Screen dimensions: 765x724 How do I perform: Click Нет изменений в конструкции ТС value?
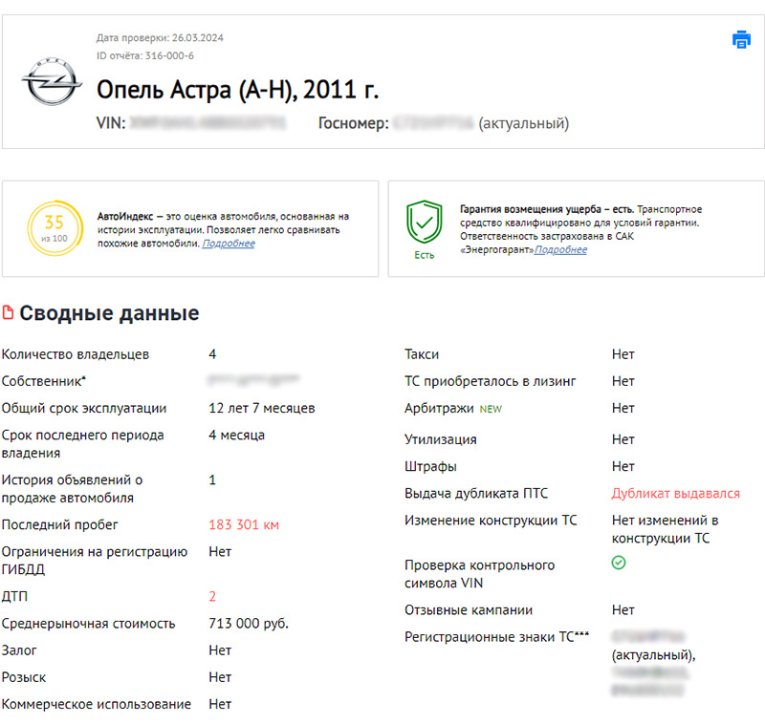[x=665, y=529]
